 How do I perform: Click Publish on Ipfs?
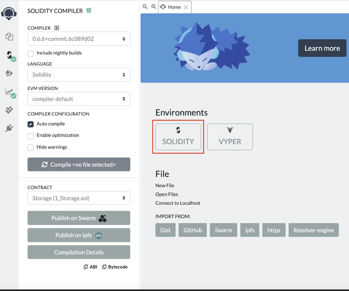point(79,235)
